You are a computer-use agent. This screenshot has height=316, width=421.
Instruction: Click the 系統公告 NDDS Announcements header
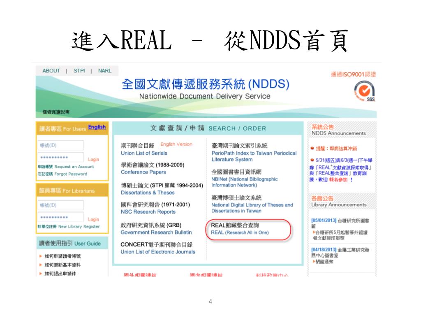point(338,130)
